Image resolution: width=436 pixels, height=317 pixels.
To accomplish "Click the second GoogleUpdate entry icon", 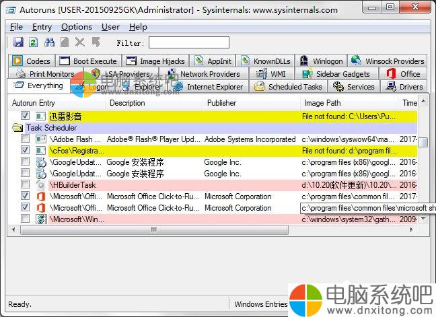I will click(x=41, y=174).
